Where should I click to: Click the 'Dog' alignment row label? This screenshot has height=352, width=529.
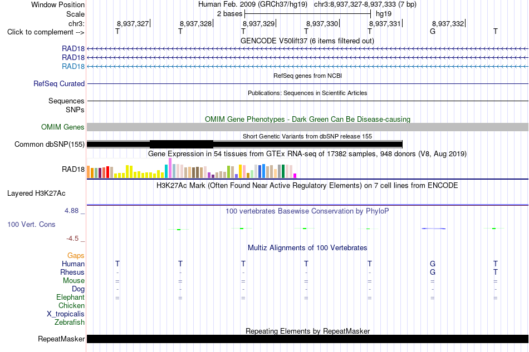coord(78,289)
